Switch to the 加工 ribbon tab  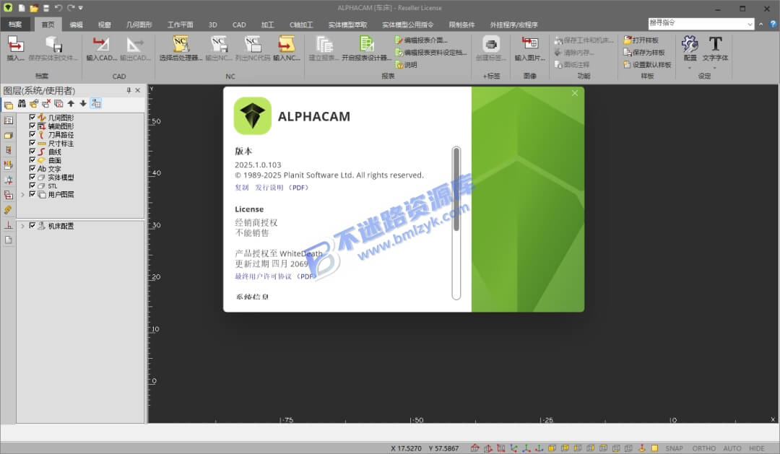click(x=268, y=25)
